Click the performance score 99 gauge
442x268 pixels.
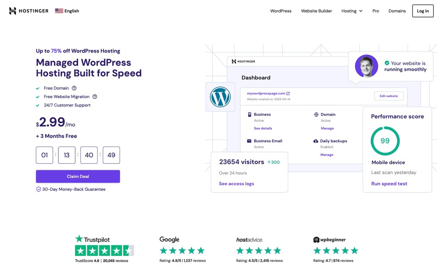tap(385, 141)
